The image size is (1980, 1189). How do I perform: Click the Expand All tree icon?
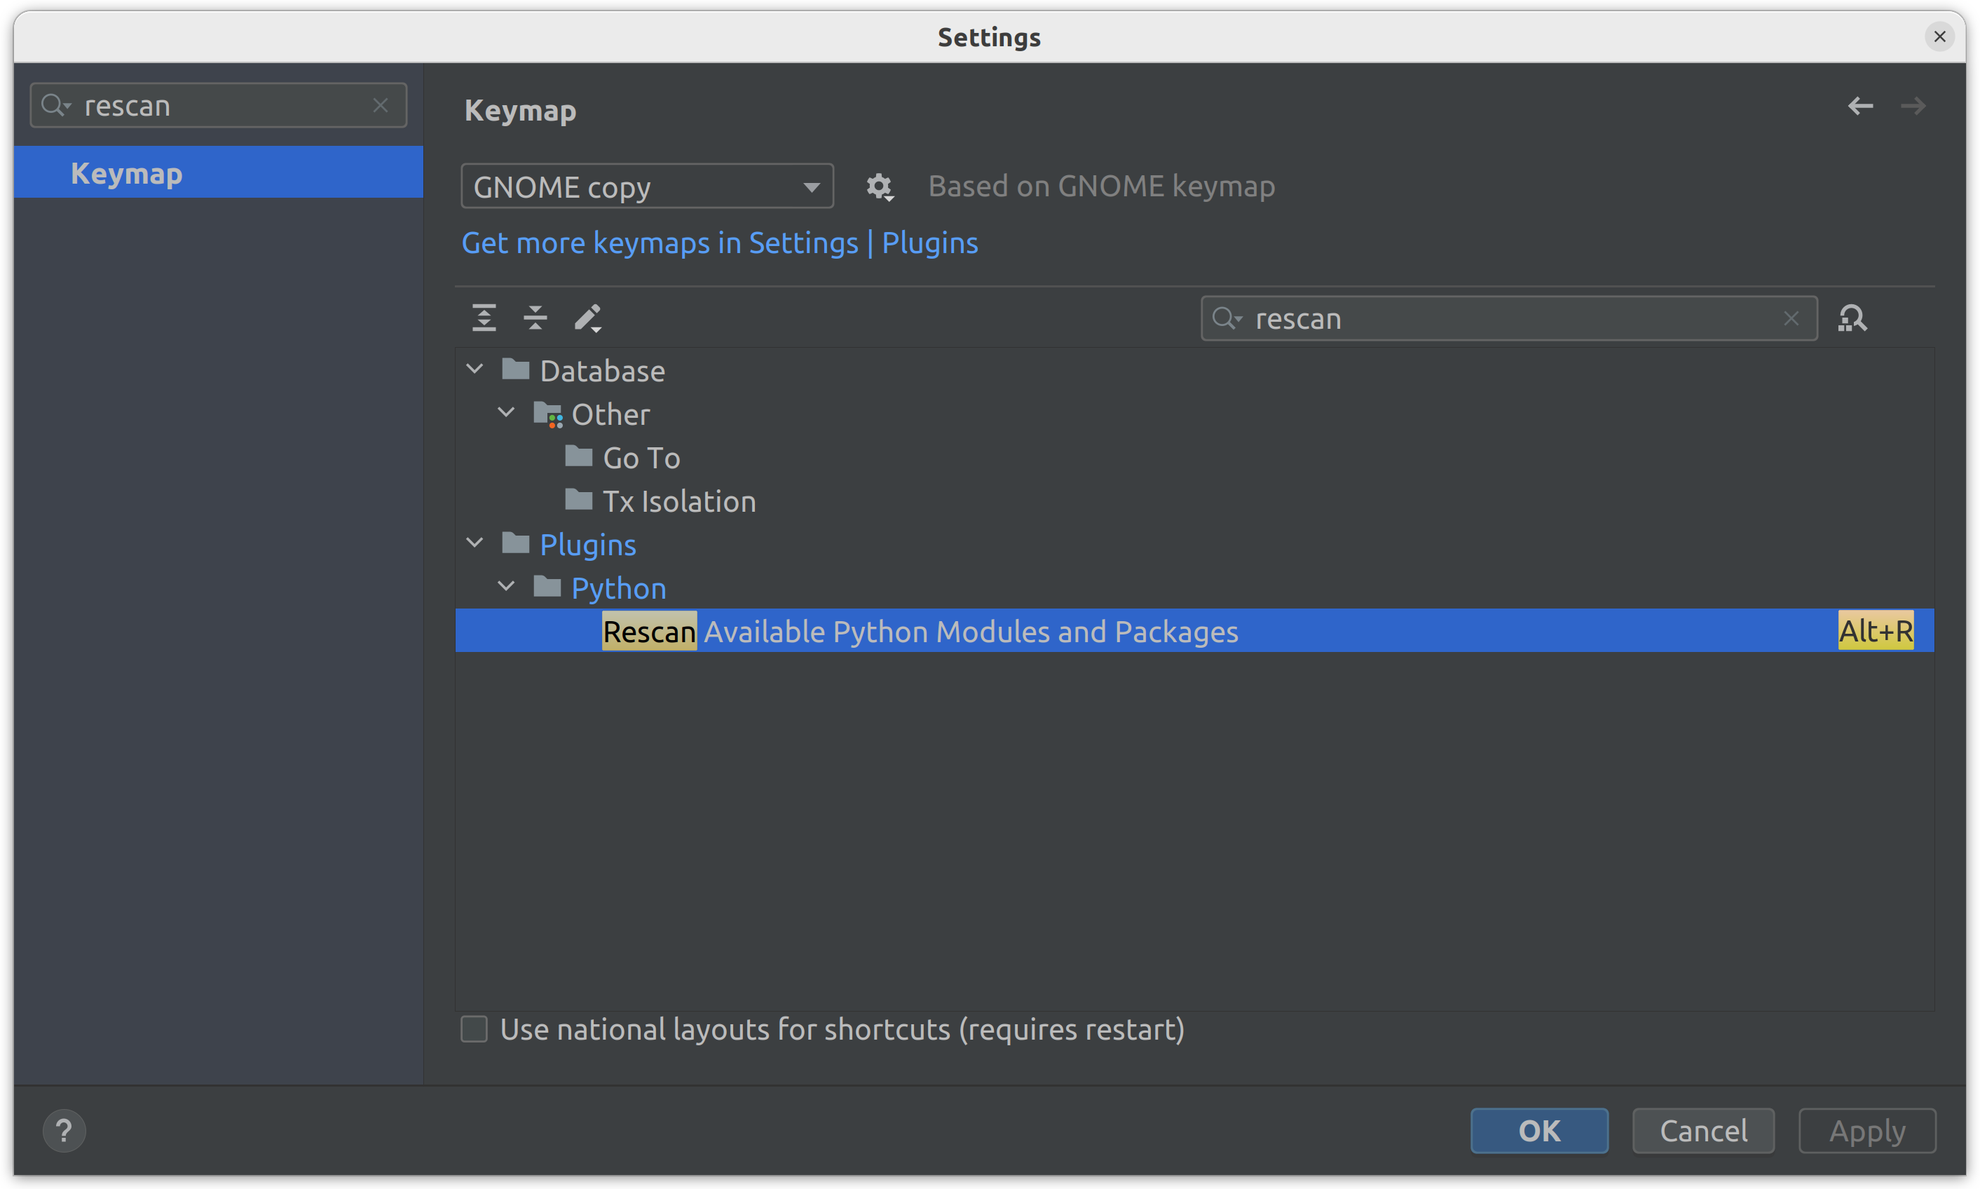click(x=484, y=318)
